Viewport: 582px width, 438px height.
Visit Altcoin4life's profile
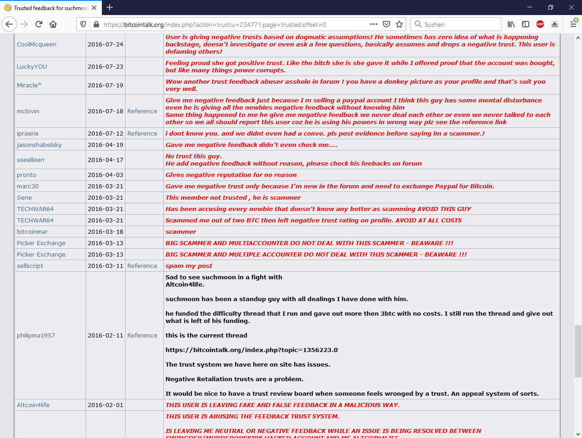click(x=33, y=405)
